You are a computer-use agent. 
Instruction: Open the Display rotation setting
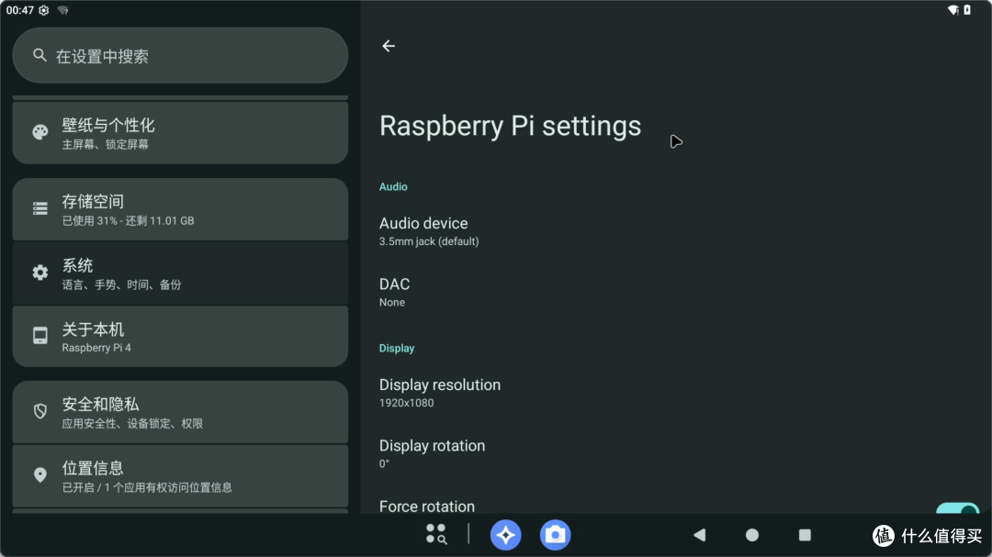676,453
